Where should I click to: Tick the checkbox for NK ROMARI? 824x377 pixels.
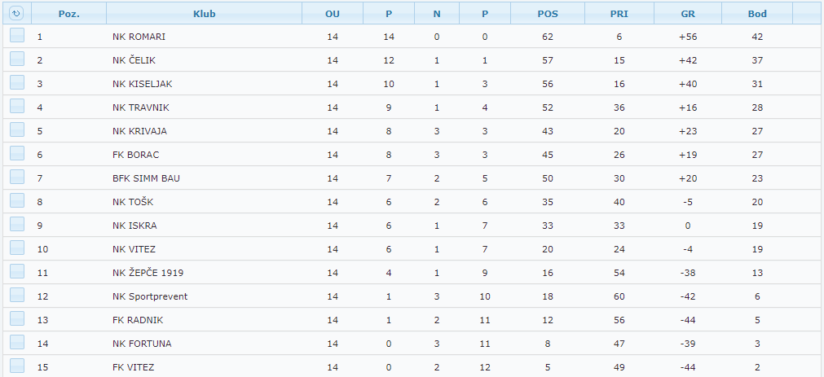click(17, 36)
